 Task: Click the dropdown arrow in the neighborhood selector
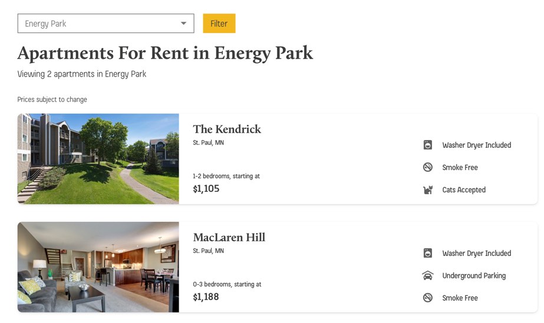(183, 24)
